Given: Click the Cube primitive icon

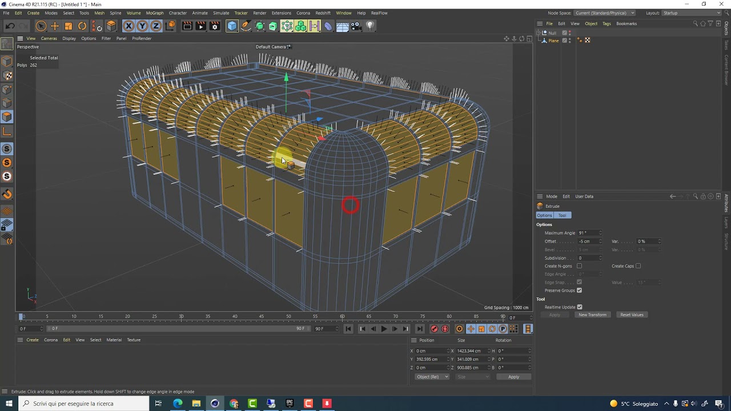Looking at the screenshot, I should click(232, 26).
